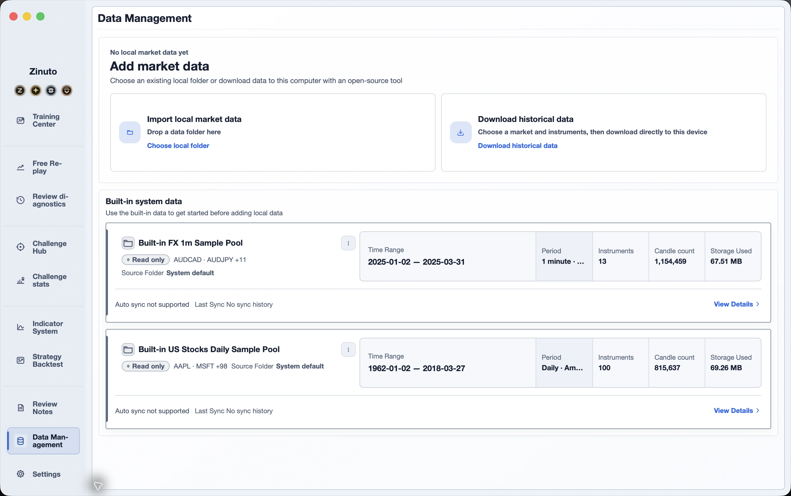Click the Z logo badge under Zinuto
Screen dimensions: 791x496
pyautogui.click(x=20, y=91)
